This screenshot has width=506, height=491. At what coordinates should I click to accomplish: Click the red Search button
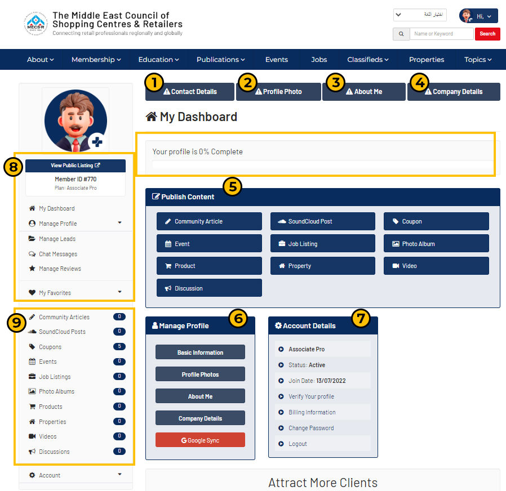tap(487, 34)
